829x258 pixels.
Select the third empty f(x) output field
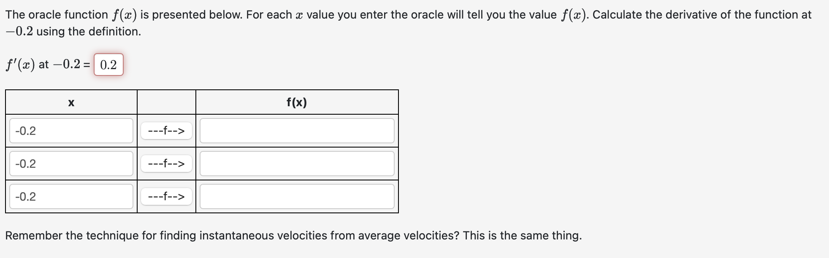[296, 196]
